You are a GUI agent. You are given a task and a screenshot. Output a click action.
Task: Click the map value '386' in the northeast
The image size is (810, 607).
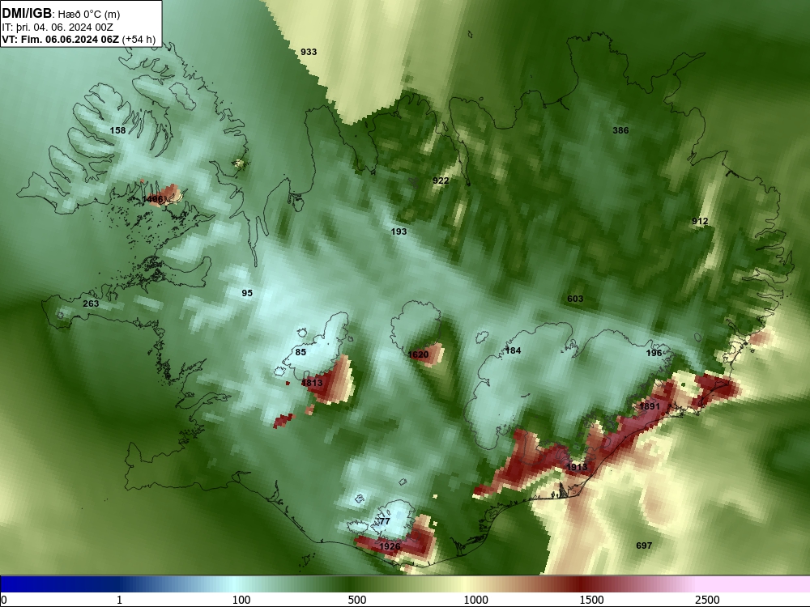(620, 130)
